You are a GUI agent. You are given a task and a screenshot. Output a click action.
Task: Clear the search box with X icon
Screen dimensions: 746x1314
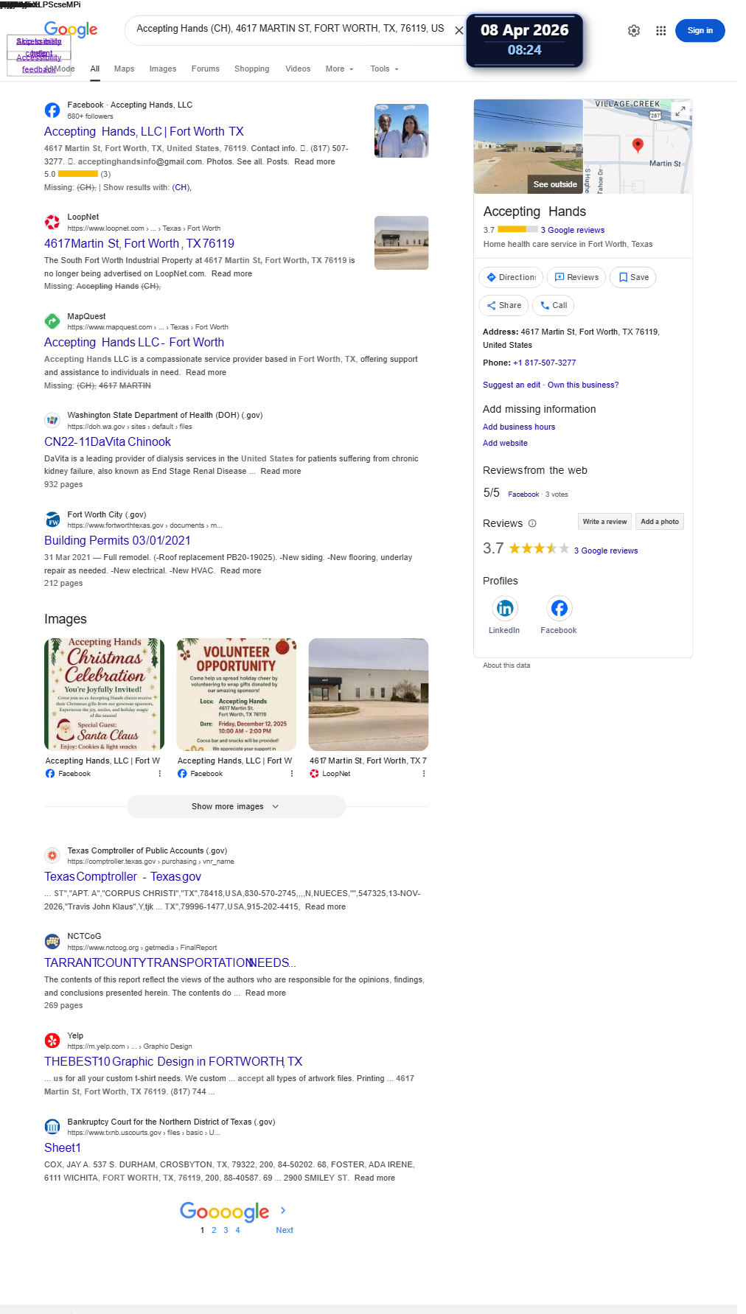tap(459, 30)
